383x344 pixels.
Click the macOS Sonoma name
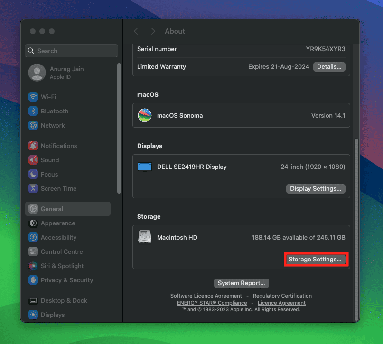pos(180,115)
